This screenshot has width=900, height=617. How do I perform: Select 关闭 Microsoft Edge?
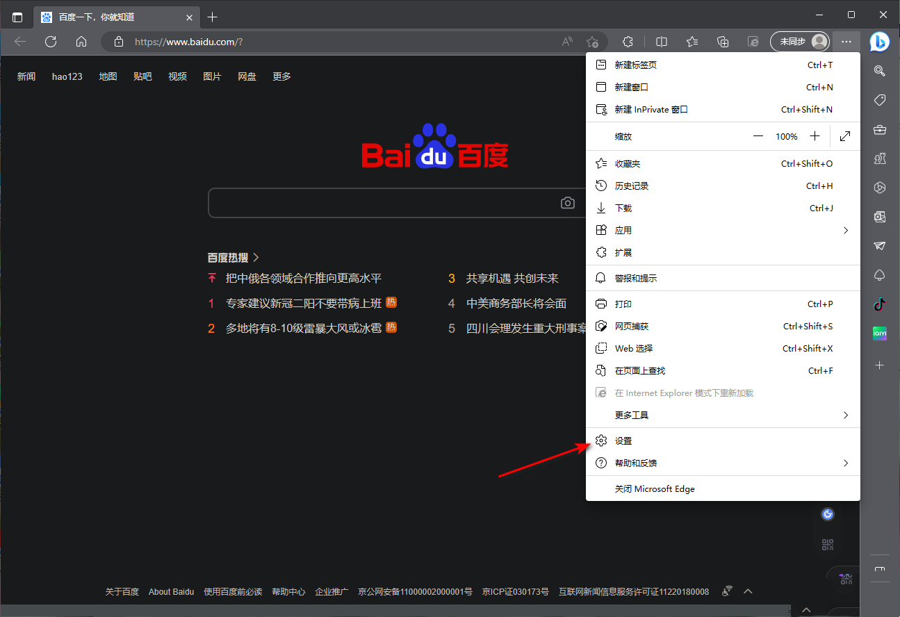pyautogui.click(x=723, y=488)
